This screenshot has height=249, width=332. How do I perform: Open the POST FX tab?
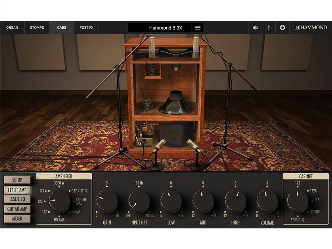click(86, 28)
